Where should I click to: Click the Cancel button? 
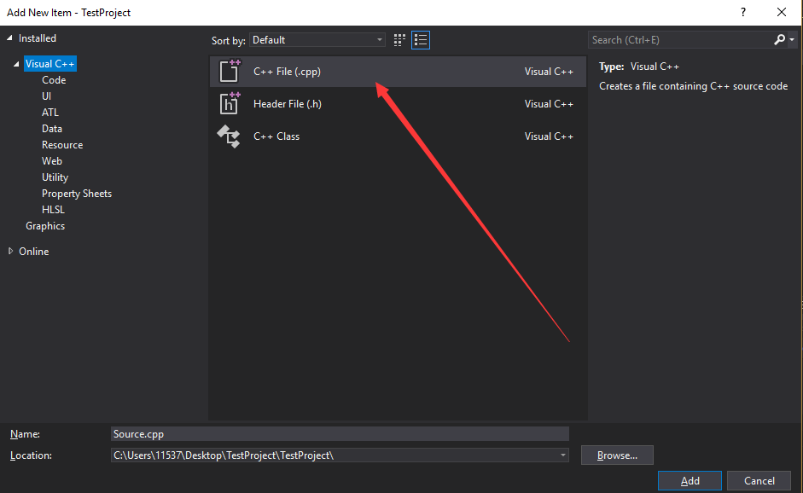pos(759,481)
